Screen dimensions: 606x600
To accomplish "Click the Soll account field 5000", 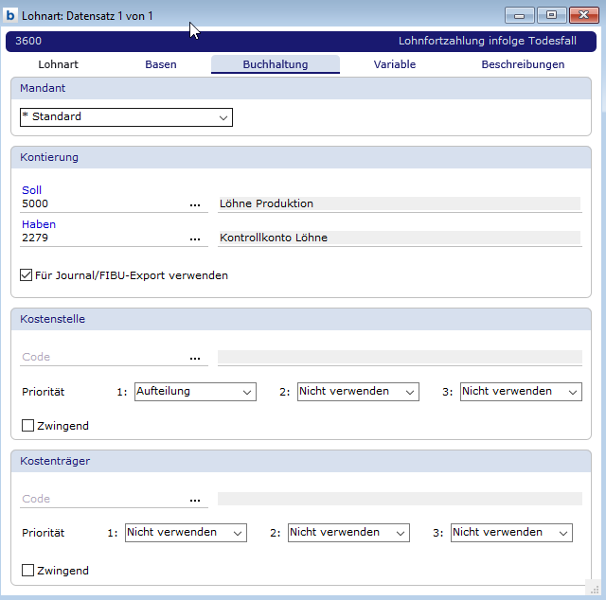I will (x=99, y=203).
